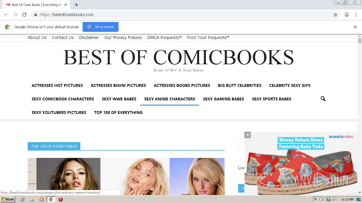Screen dimensions: 362x203
Task: Open the Disclaimer link
Action: coord(89,37)
